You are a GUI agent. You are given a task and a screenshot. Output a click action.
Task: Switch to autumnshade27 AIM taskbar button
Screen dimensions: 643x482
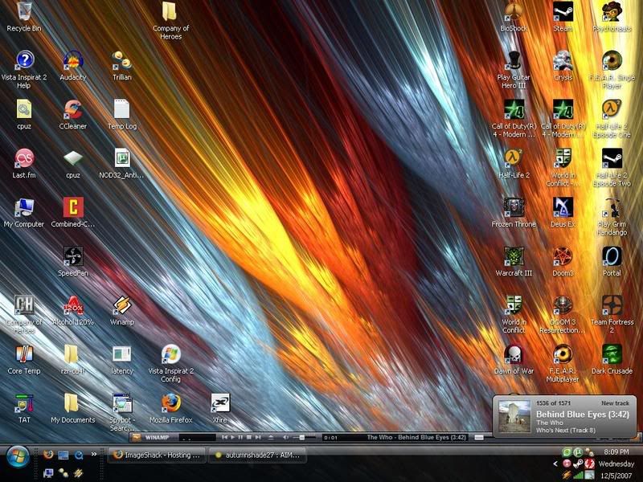tap(257, 455)
